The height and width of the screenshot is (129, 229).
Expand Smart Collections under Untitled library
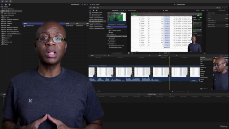pos(1,9)
